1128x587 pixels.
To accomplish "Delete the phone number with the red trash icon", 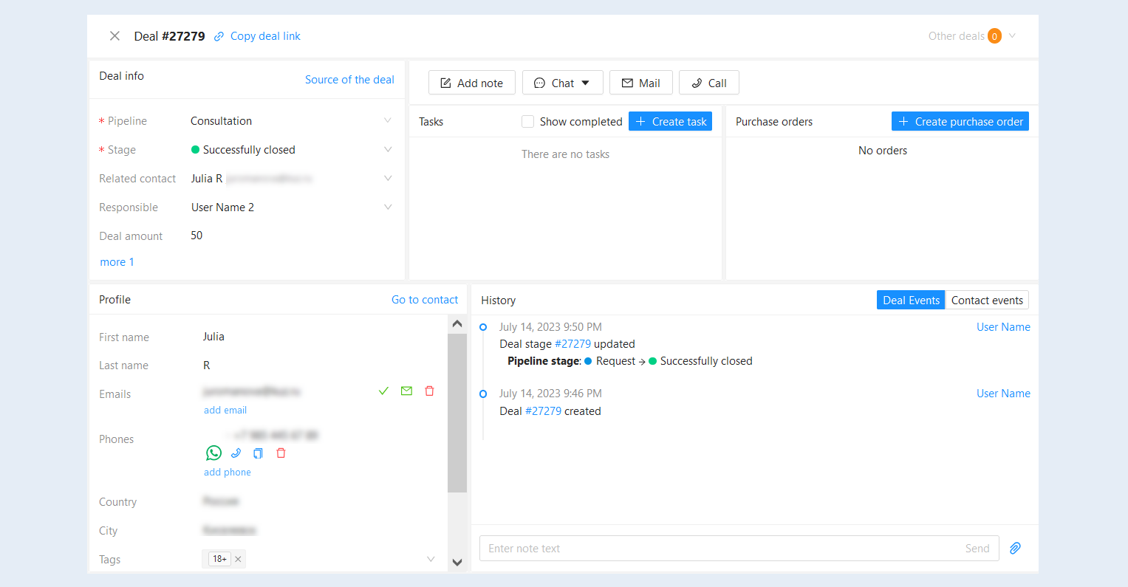I will coord(281,453).
